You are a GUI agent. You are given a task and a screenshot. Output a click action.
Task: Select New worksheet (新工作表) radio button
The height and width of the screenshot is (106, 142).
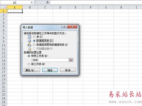point(29,64)
